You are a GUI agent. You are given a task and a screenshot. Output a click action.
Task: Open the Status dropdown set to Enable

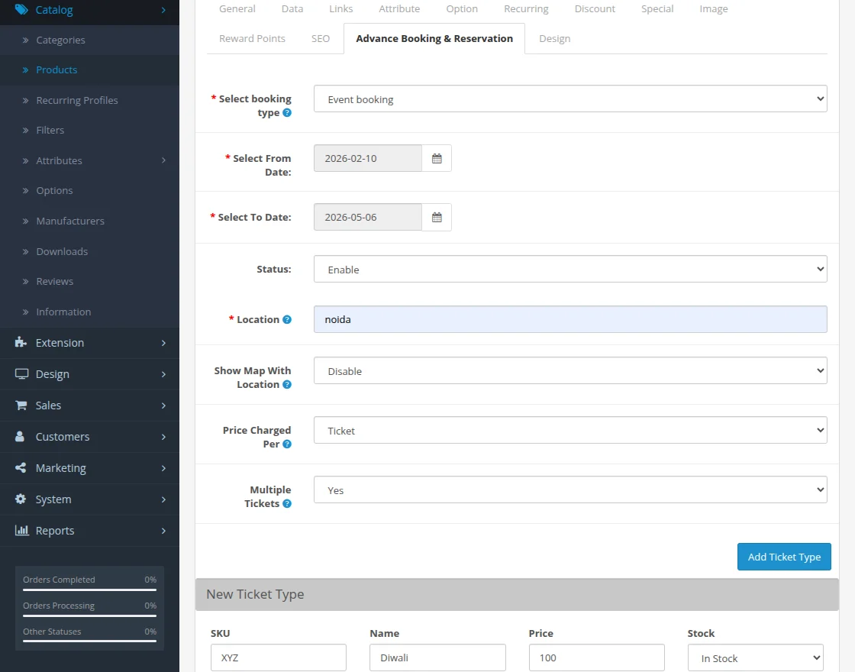(x=569, y=269)
